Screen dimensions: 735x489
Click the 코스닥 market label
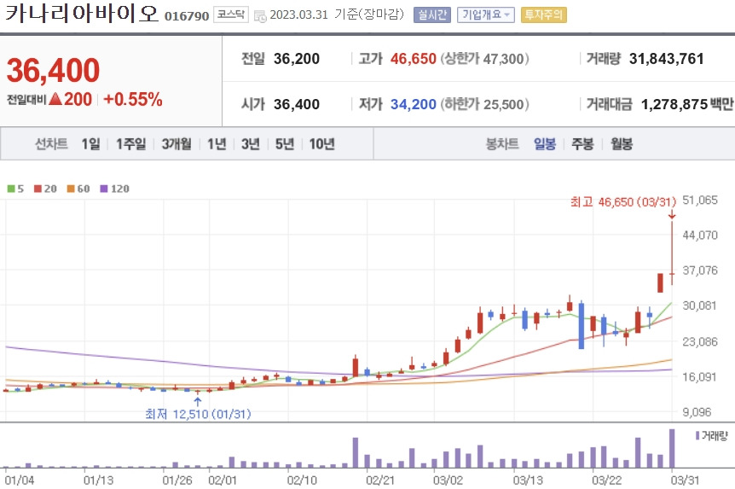(230, 15)
